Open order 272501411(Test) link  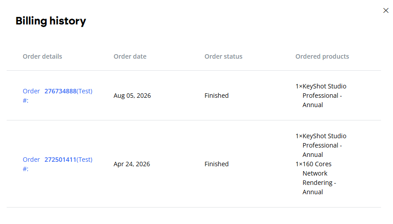pos(68,160)
